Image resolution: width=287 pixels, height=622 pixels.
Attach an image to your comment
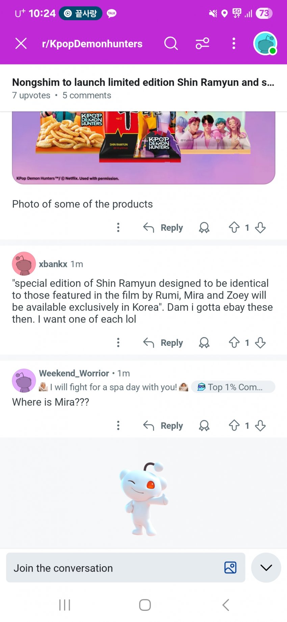point(230,568)
